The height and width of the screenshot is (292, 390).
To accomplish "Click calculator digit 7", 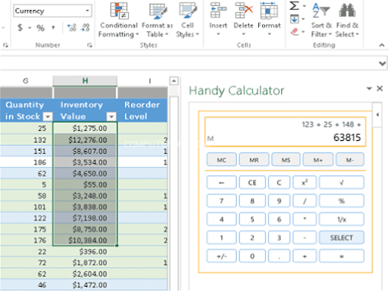I will click(x=221, y=201).
